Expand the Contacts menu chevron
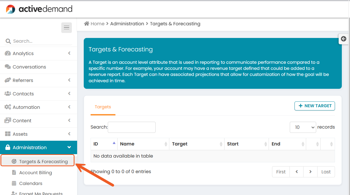 pos(69,94)
